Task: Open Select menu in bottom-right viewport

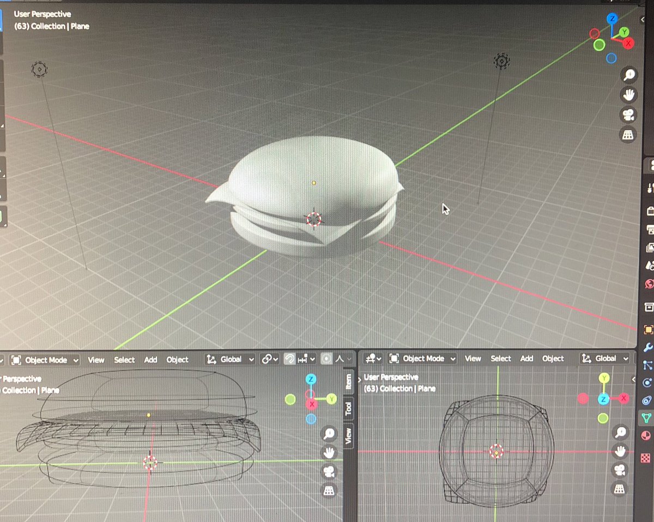Action: pos(500,358)
